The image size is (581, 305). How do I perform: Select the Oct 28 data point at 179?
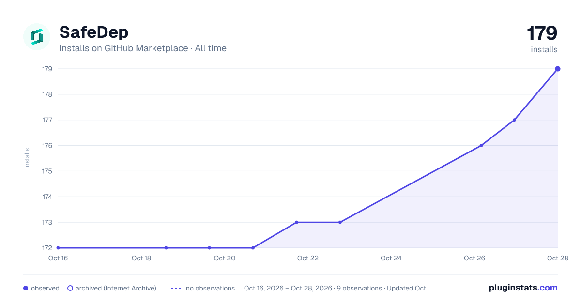pos(558,69)
